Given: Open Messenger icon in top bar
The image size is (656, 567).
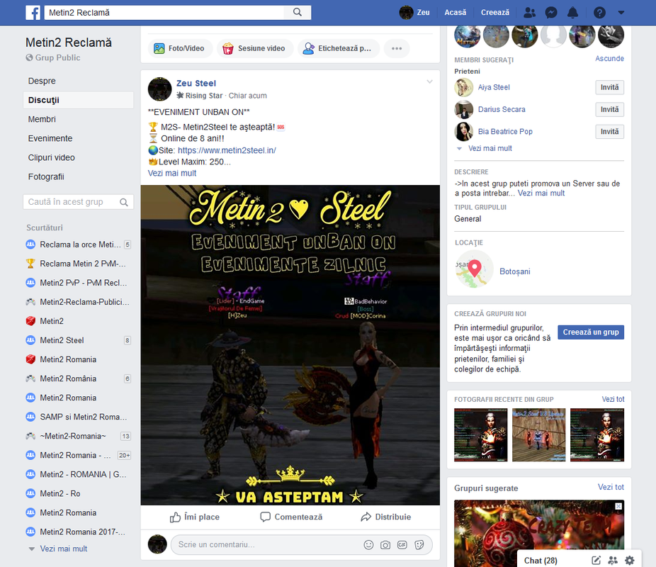Looking at the screenshot, I should 551,13.
